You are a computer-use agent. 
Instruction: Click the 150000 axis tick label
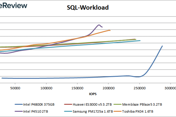(77, 88)
